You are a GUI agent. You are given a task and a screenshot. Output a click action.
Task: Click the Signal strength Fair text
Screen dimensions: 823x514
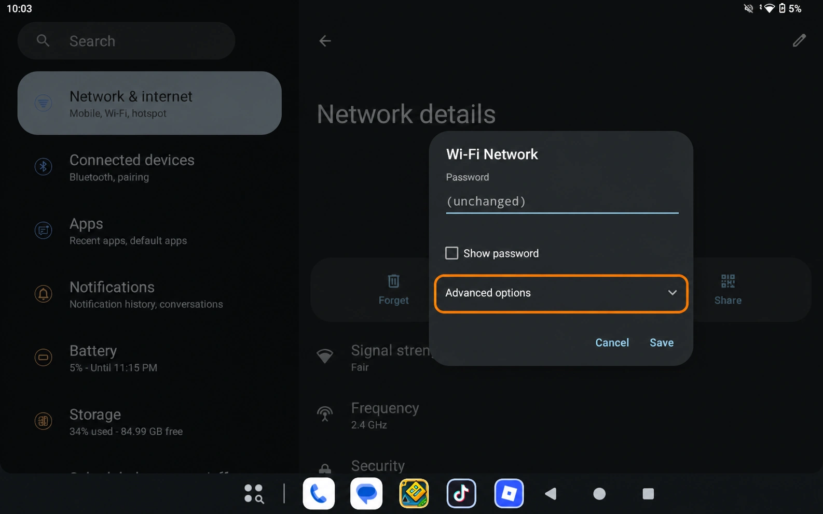(390, 358)
